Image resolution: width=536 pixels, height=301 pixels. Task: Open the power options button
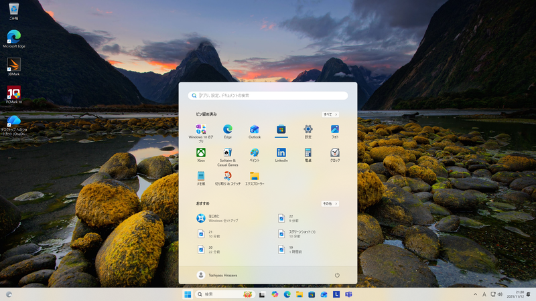coord(337,275)
